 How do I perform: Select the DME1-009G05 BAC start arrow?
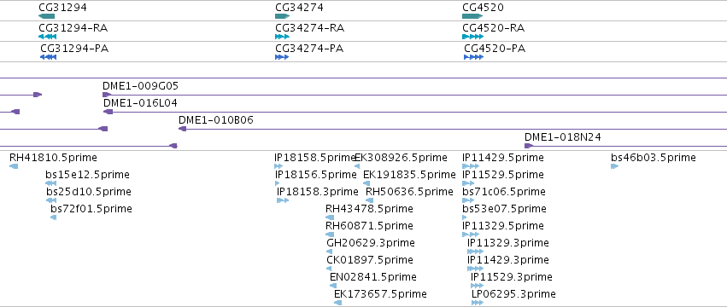tap(107, 95)
